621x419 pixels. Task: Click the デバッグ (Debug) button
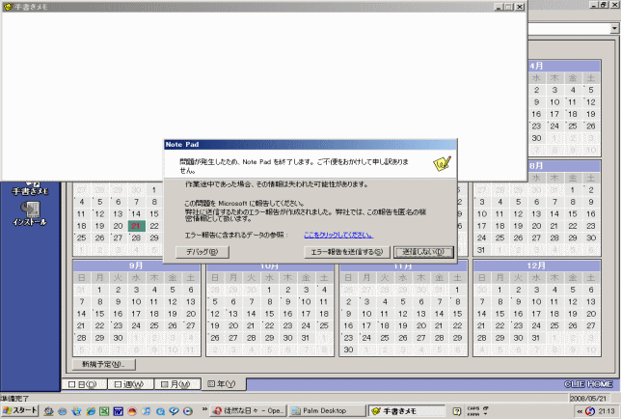202,252
